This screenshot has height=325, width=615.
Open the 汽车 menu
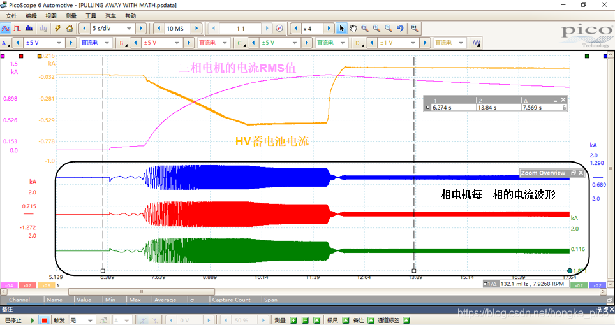110,16
